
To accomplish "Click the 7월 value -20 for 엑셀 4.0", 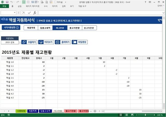I will (x=128, y=86).
